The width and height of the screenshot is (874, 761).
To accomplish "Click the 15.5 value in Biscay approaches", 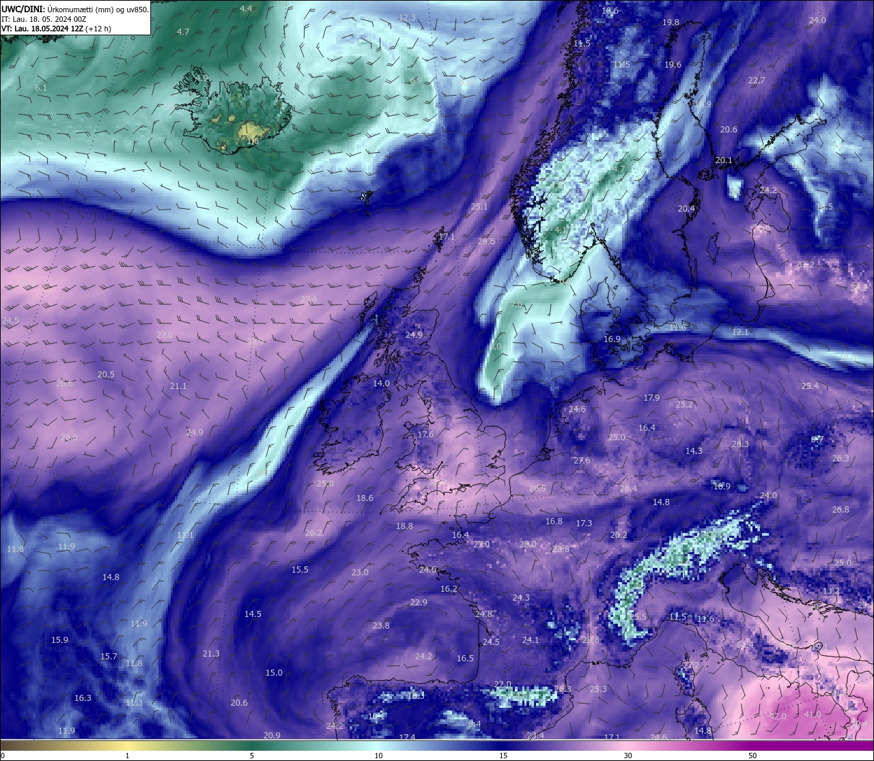I will (x=300, y=570).
